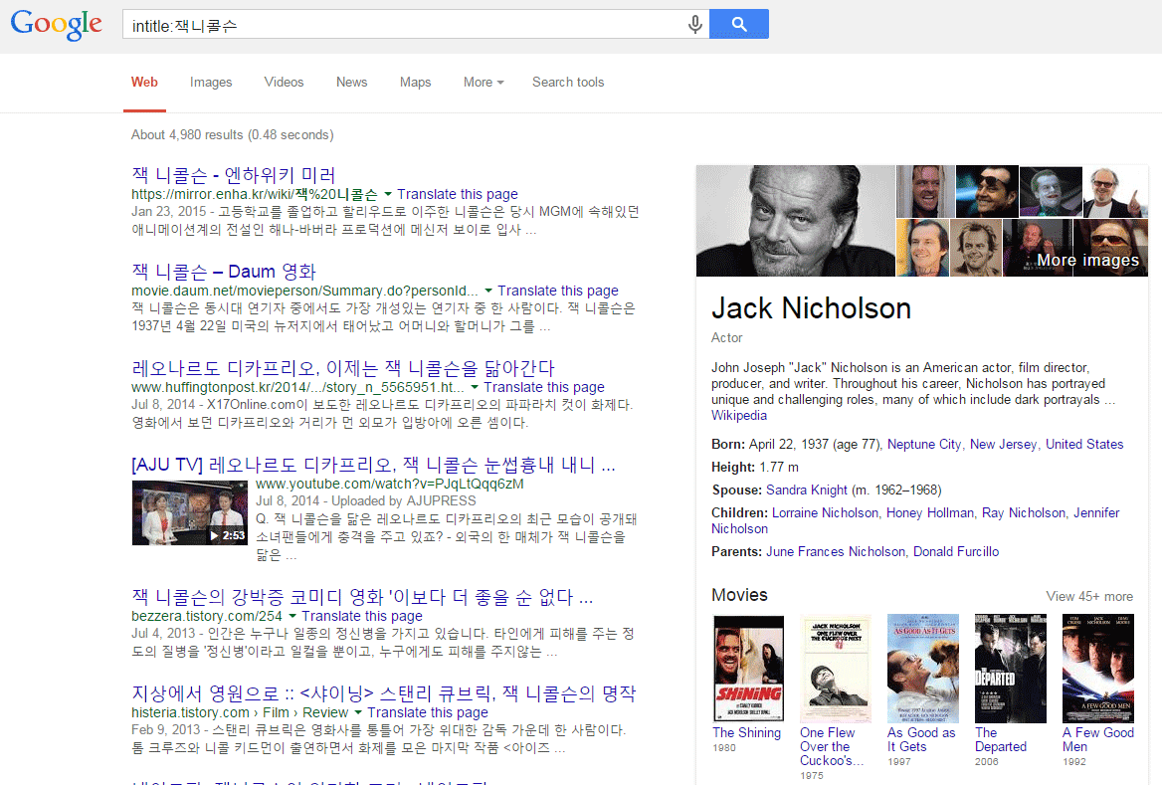The height and width of the screenshot is (785, 1162).
Task: Open A Few Good Men title link
Action: click(1097, 740)
